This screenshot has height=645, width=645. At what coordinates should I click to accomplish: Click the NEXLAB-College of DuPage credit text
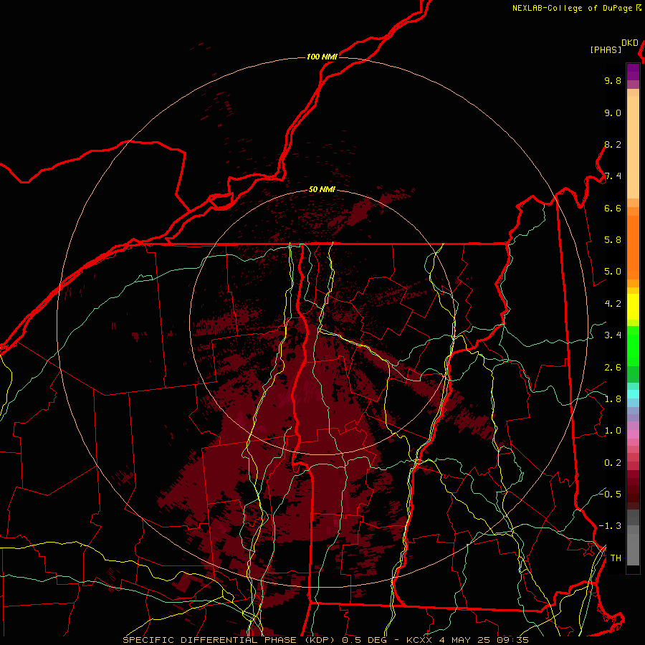(x=573, y=8)
